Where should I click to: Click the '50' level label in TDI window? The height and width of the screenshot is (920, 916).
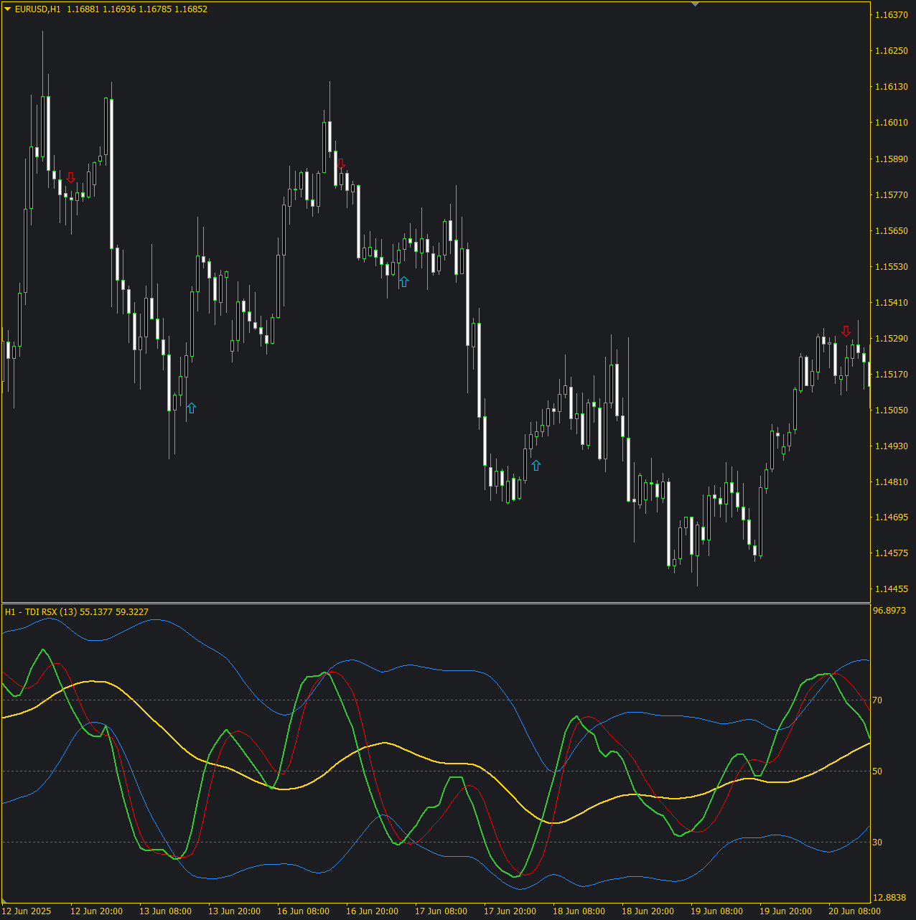click(x=877, y=771)
